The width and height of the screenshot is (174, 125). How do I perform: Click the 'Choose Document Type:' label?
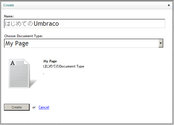coord(23,36)
